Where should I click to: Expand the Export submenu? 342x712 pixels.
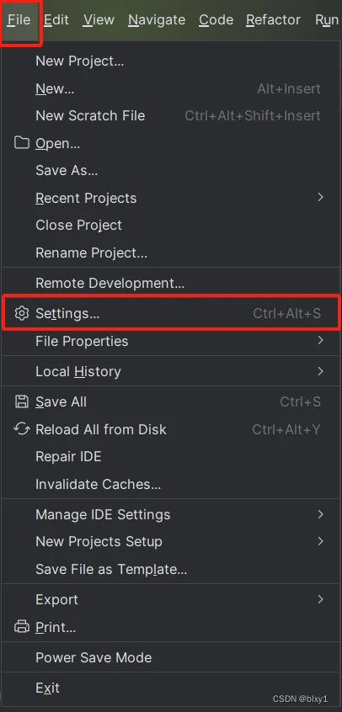[x=171, y=599]
